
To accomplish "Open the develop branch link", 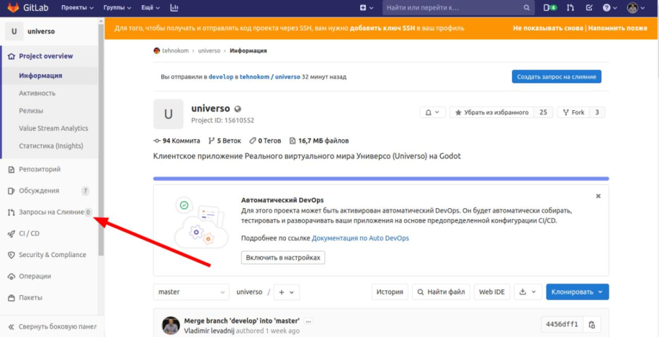I will (x=220, y=77).
